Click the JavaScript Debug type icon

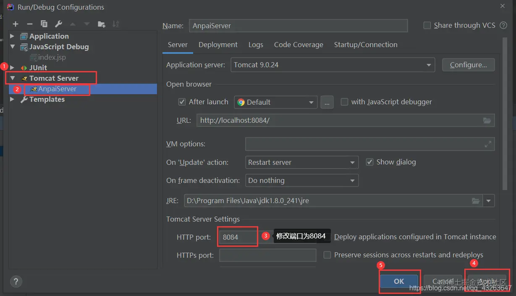(24, 47)
